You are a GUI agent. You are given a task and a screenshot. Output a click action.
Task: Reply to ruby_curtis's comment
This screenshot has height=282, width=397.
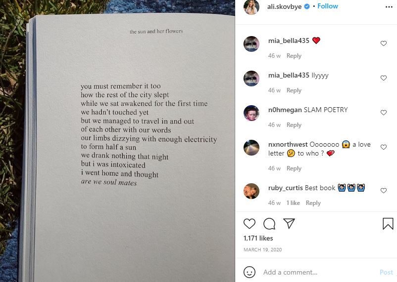click(313, 203)
